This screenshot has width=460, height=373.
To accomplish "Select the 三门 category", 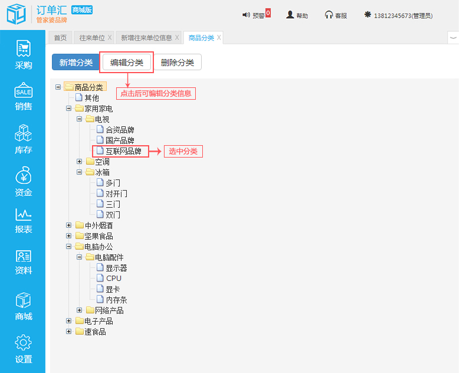I will tap(113, 204).
